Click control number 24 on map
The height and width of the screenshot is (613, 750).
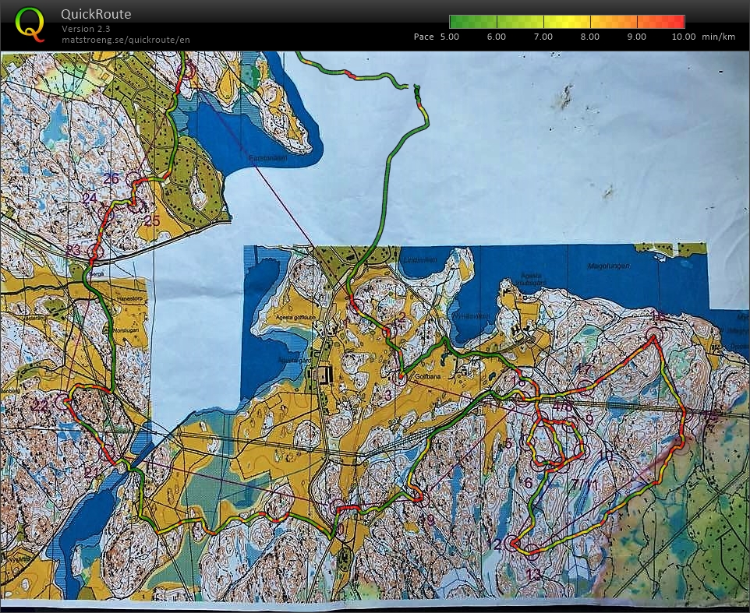coord(90,199)
